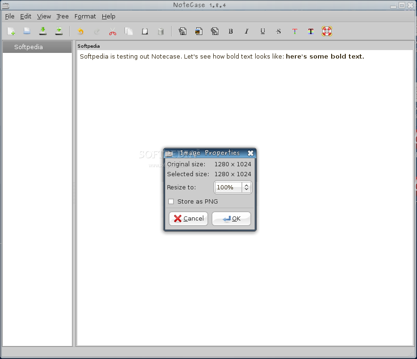Click the paperclip icon left of the picture icon
This screenshot has height=359, width=417.
pos(183,32)
